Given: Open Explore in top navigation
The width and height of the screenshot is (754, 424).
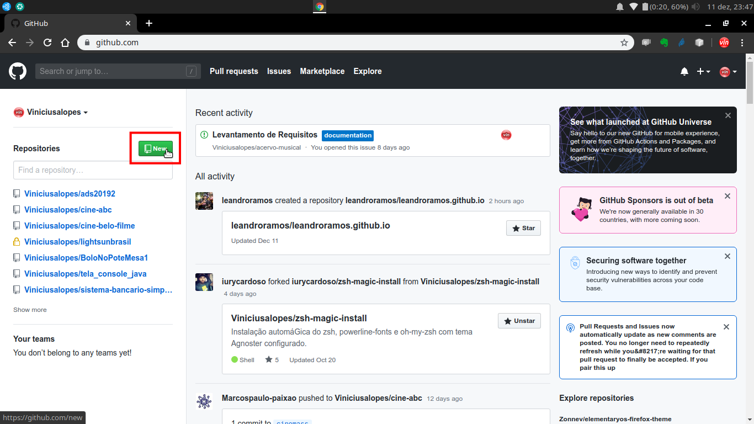Looking at the screenshot, I should click(368, 71).
